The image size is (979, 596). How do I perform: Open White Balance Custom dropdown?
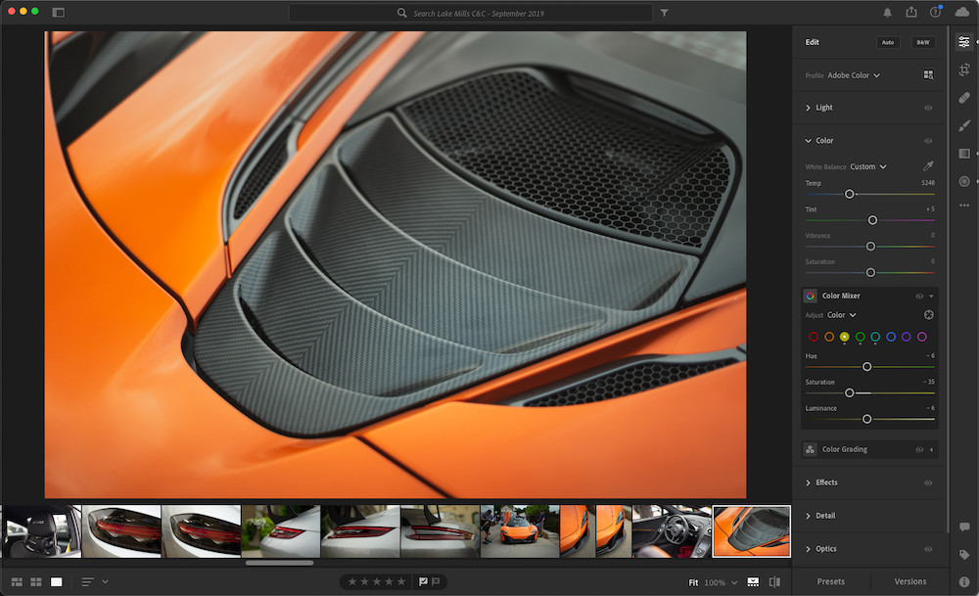click(x=867, y=166)
